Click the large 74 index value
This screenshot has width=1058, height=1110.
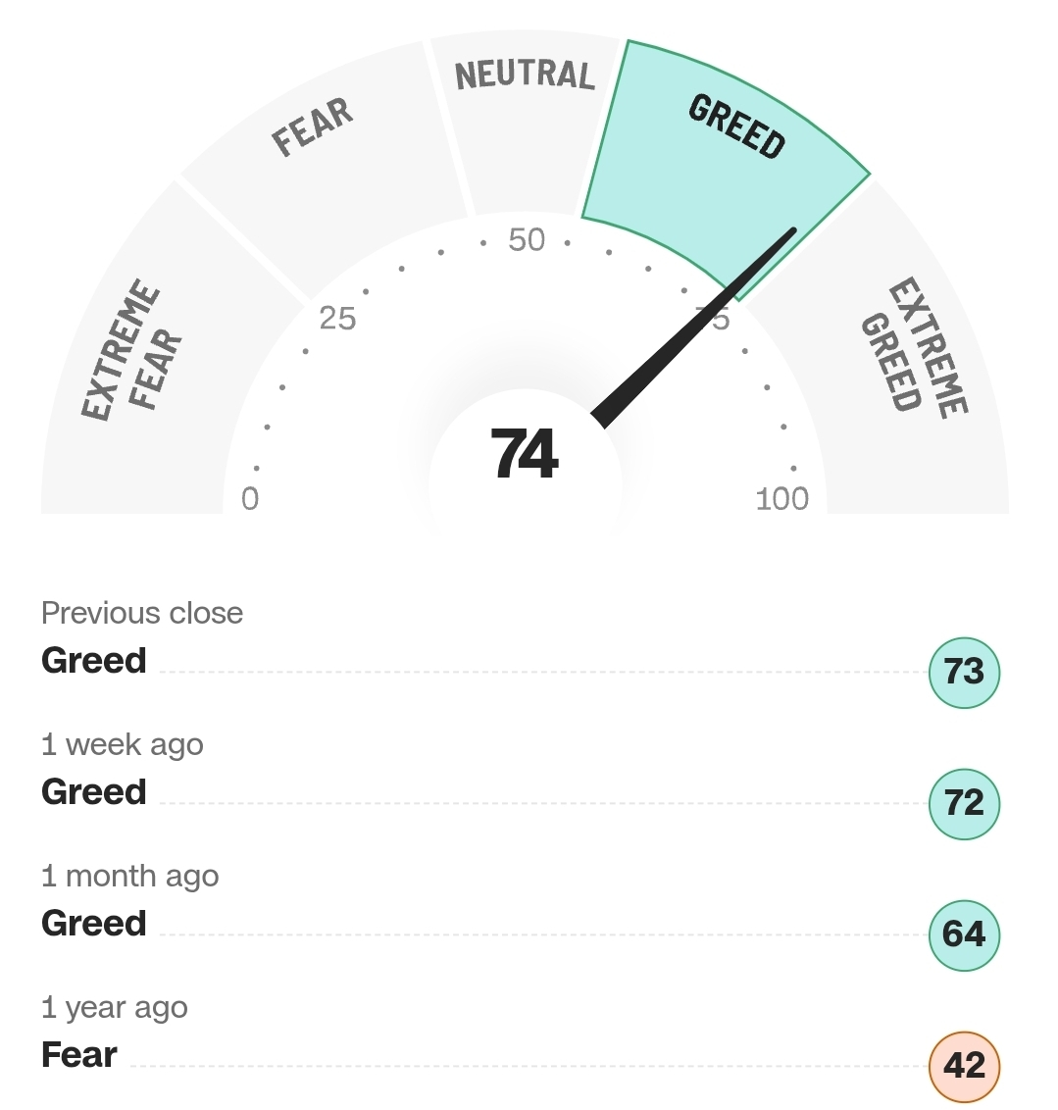(x=525, y=454)
